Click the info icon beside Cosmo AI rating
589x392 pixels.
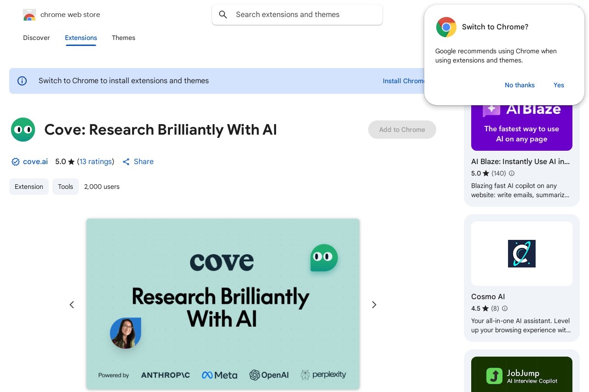click(x=505, y=308)
